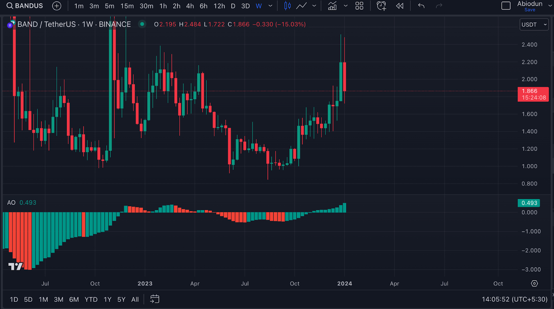Click the close value C 1.866
The height and width of the screenshot is (309, 554).
pos(239,24)
